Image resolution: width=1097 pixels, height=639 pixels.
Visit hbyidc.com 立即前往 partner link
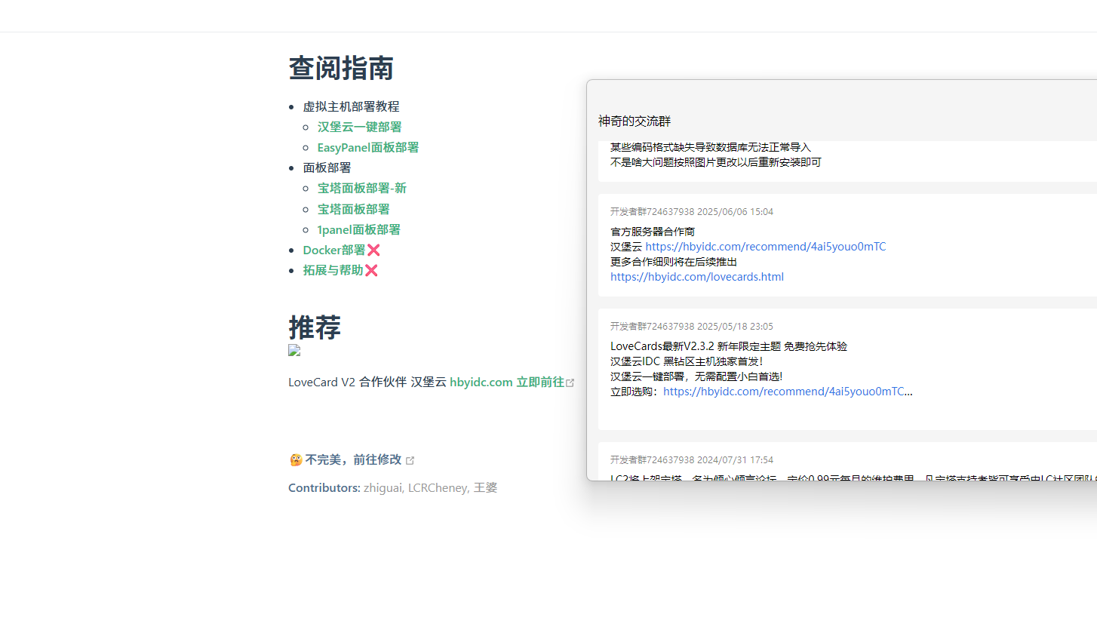pos(506,382)
